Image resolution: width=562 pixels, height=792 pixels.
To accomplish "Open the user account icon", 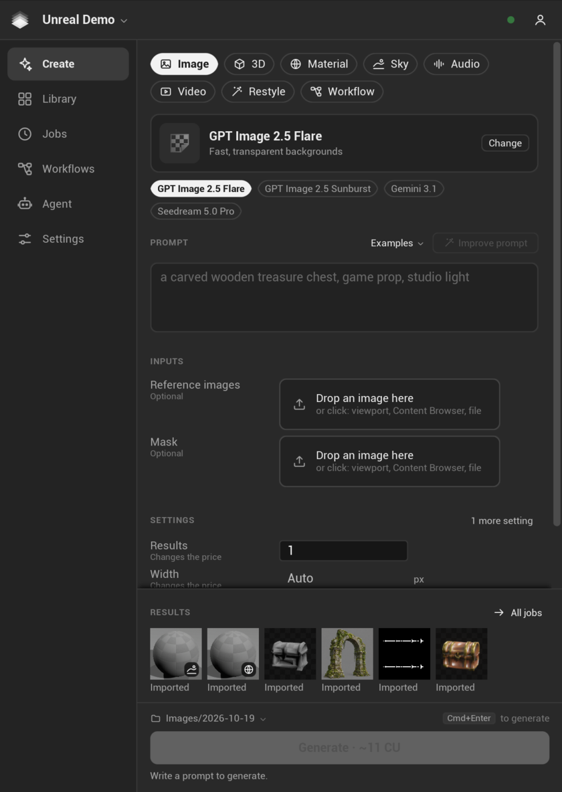I will point(541,20).
